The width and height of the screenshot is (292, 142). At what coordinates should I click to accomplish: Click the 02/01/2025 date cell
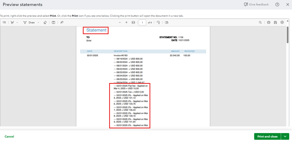pyautogui.click(x=92, y=55)
